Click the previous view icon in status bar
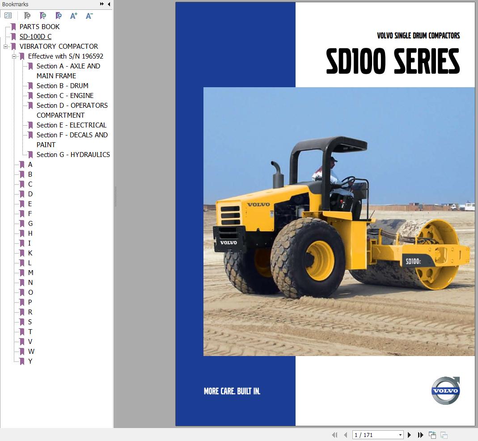 pyautogui.click(x=432, y=435)
